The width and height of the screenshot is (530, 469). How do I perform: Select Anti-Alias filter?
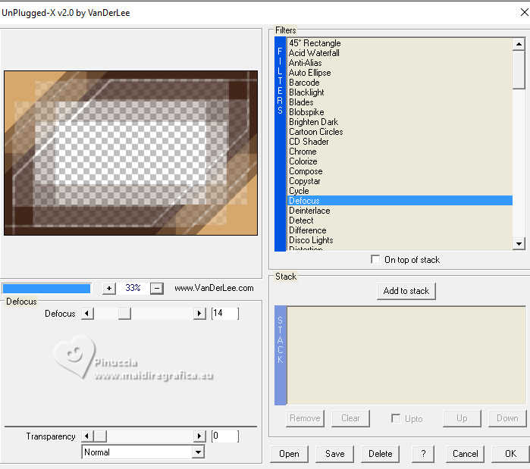(400, 63)
